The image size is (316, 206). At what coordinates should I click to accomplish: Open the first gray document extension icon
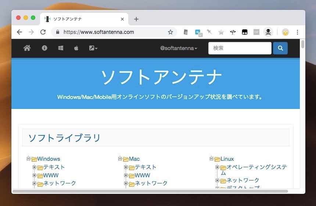point(186,32)
